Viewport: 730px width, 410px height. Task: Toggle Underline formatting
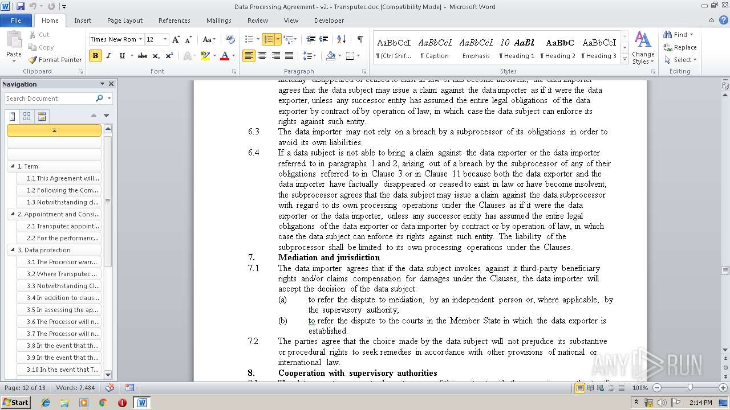(x=122, y=56)
